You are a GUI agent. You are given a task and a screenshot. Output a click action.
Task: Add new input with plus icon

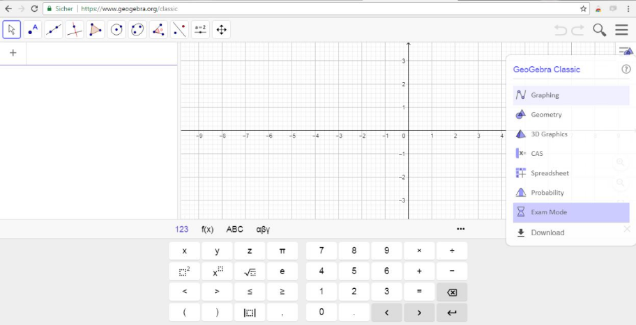click(13, 53)
